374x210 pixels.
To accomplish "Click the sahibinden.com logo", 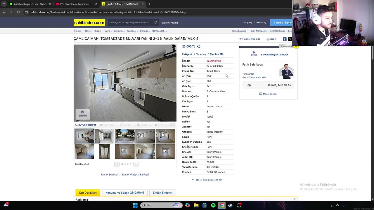I will pyautogui.click(x=89, y=22).
